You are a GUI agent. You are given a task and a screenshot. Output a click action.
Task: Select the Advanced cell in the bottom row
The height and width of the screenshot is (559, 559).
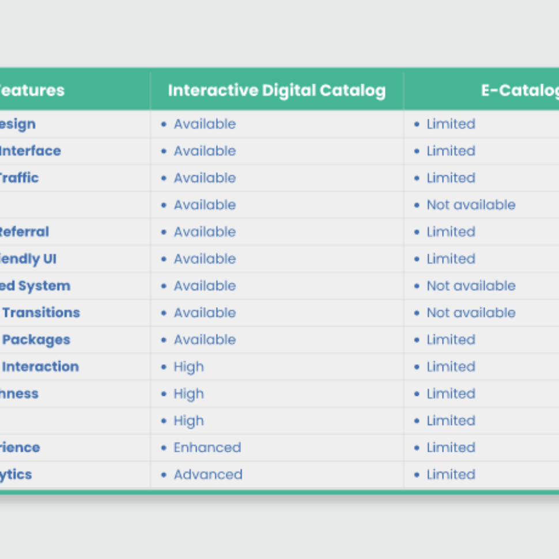[x=208, y=475]
